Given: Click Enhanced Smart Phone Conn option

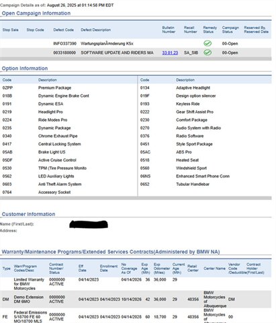Looking at the screenshot, I should 203,176.
